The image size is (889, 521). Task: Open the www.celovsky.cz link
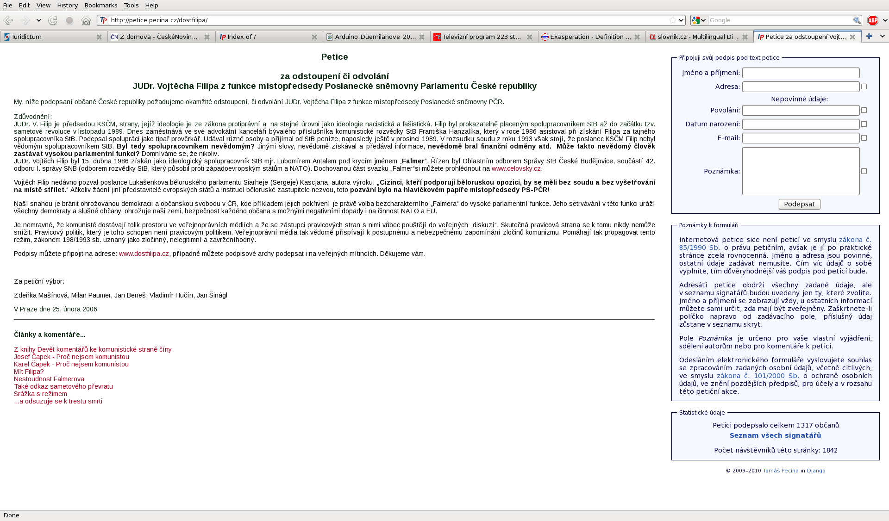(x=516, y=168)
